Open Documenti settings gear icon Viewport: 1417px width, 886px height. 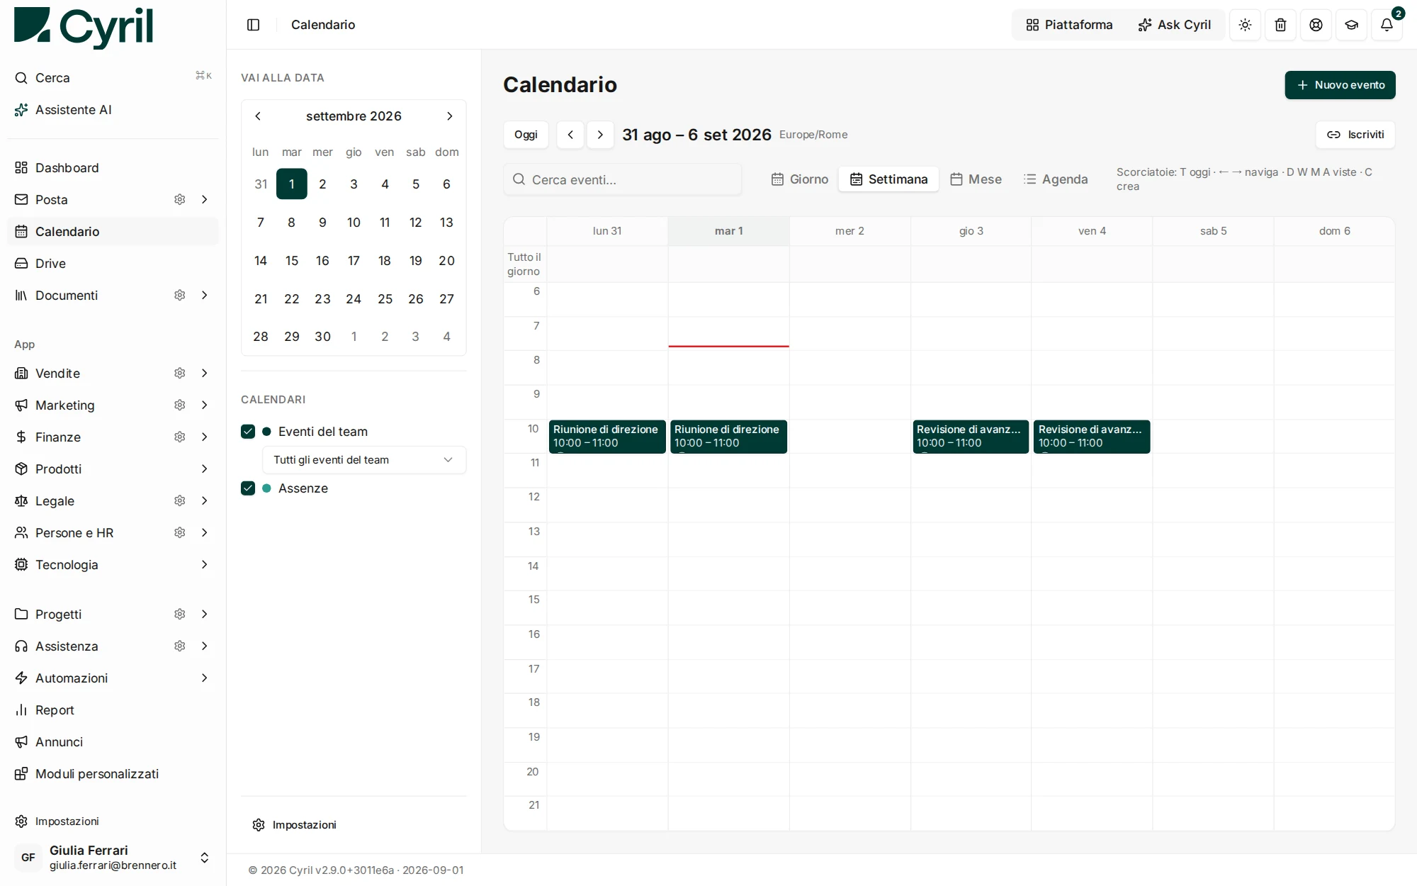pyautogui.click(x=180, y=296)
